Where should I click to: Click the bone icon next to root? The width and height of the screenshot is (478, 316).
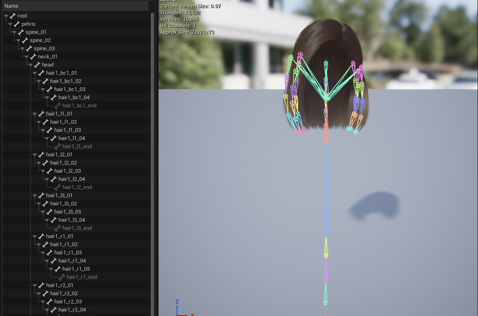[x=13, y=16]
